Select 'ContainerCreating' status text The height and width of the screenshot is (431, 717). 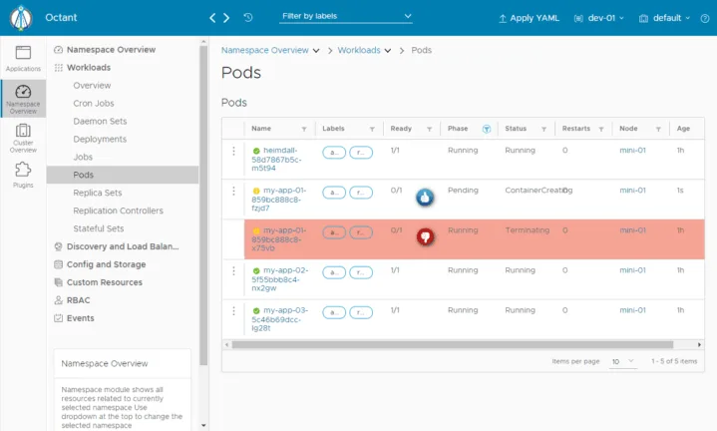(x=538, y=190)
